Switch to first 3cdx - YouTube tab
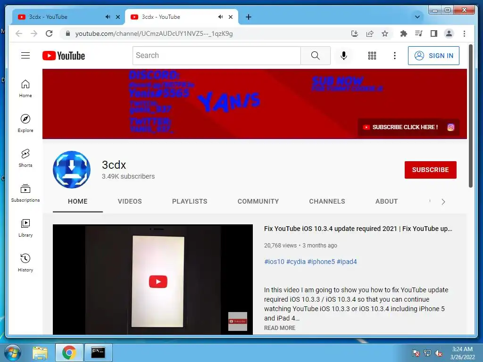This screenshot has height=362, width=483. tap(67, 17)
